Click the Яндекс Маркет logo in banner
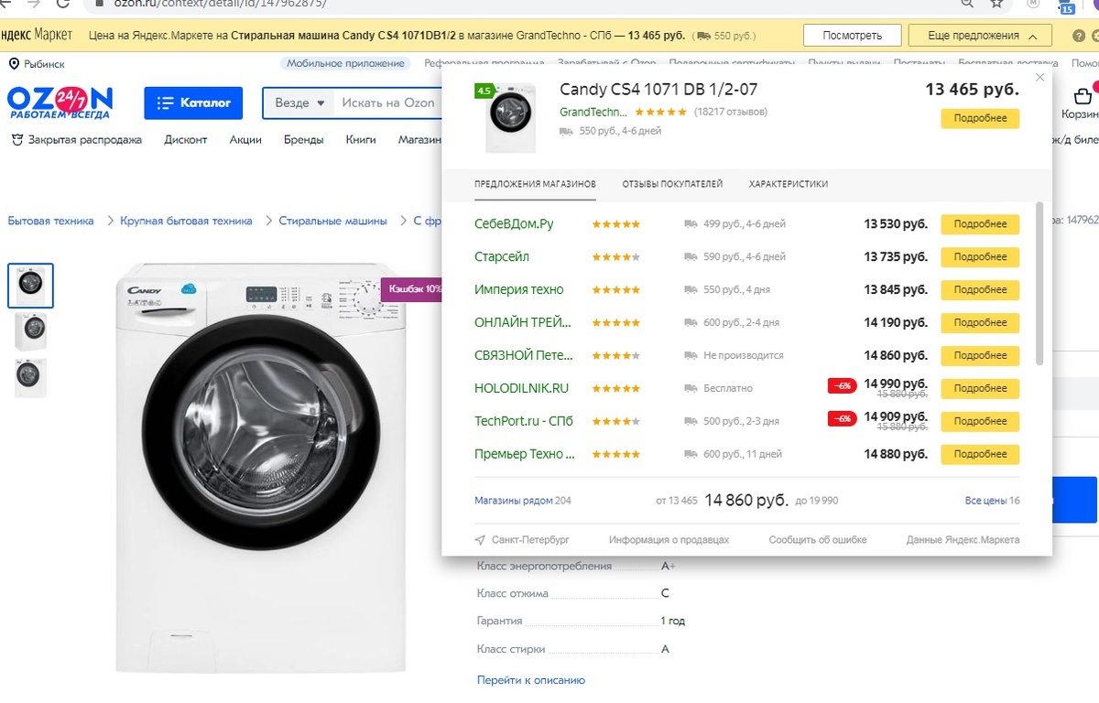 pos(36,35)
